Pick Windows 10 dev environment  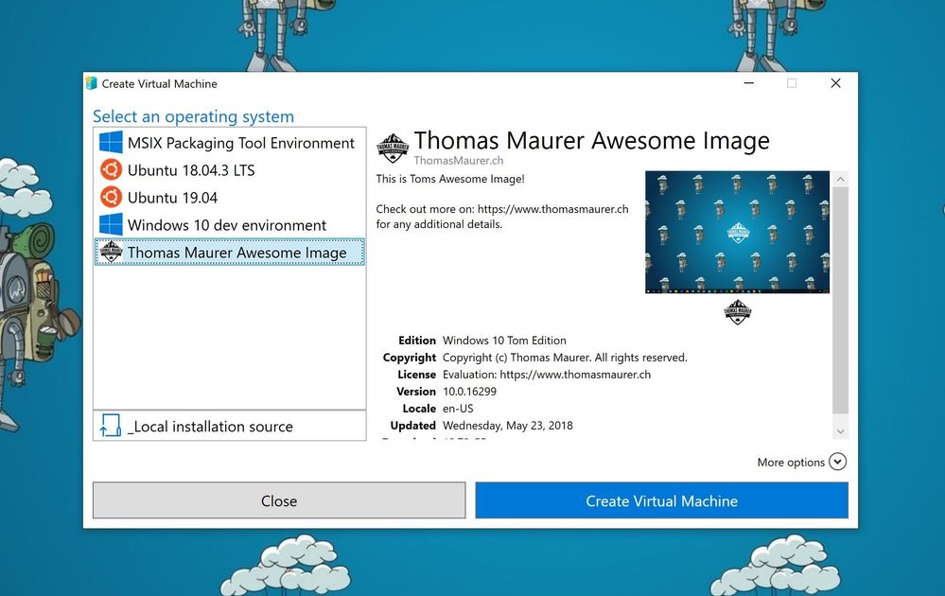click(x=230, y=225)
